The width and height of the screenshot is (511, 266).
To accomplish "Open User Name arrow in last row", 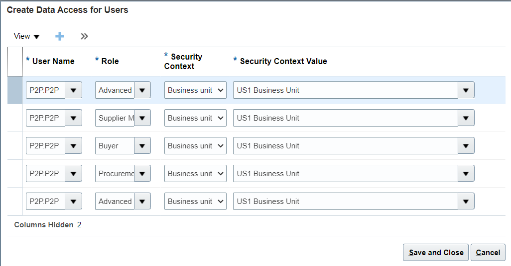I will click(x=73, y=201).
